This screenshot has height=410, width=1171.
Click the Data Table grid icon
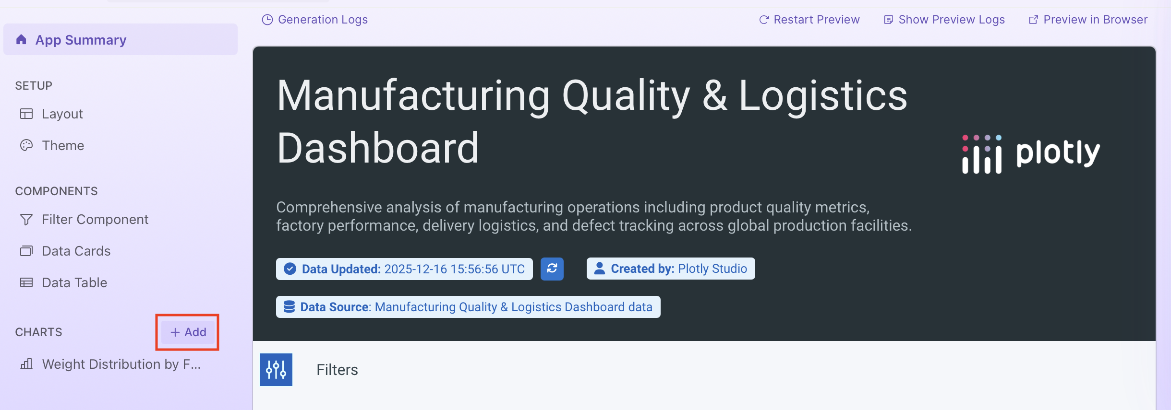(26, 282)
